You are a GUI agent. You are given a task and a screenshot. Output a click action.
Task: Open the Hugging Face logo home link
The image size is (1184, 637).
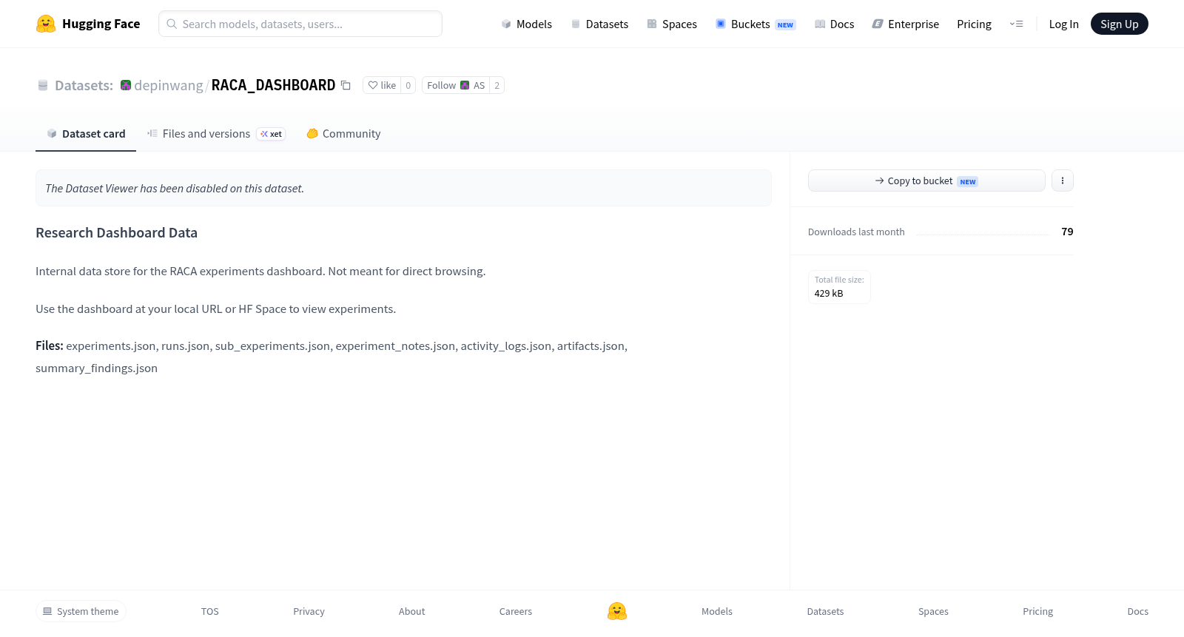click(88, 24)
